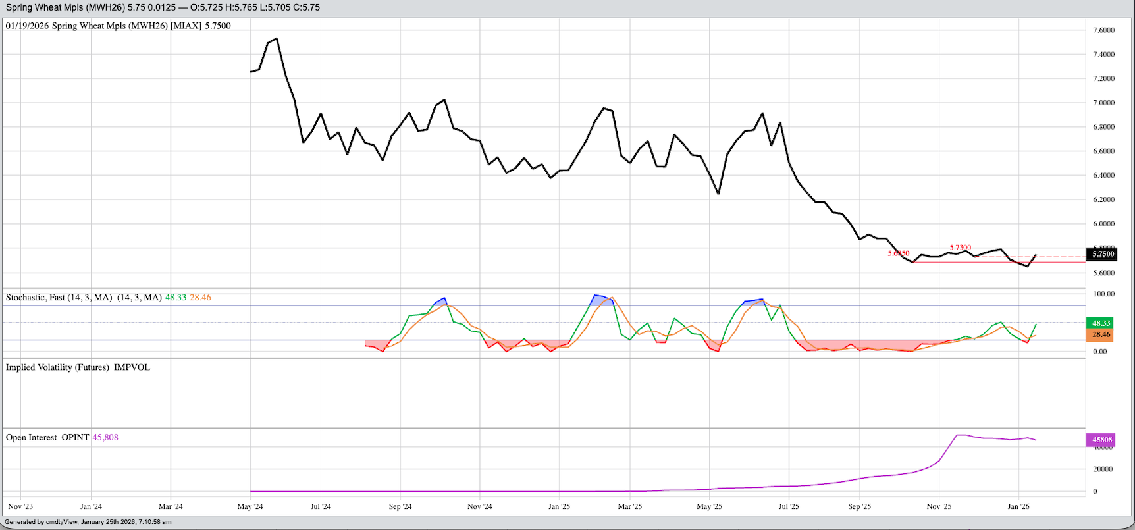1135x530 pixels.
Task: Click the Nov '23 date on time axis
Action: pyautogui.click(x=20, y=506)
